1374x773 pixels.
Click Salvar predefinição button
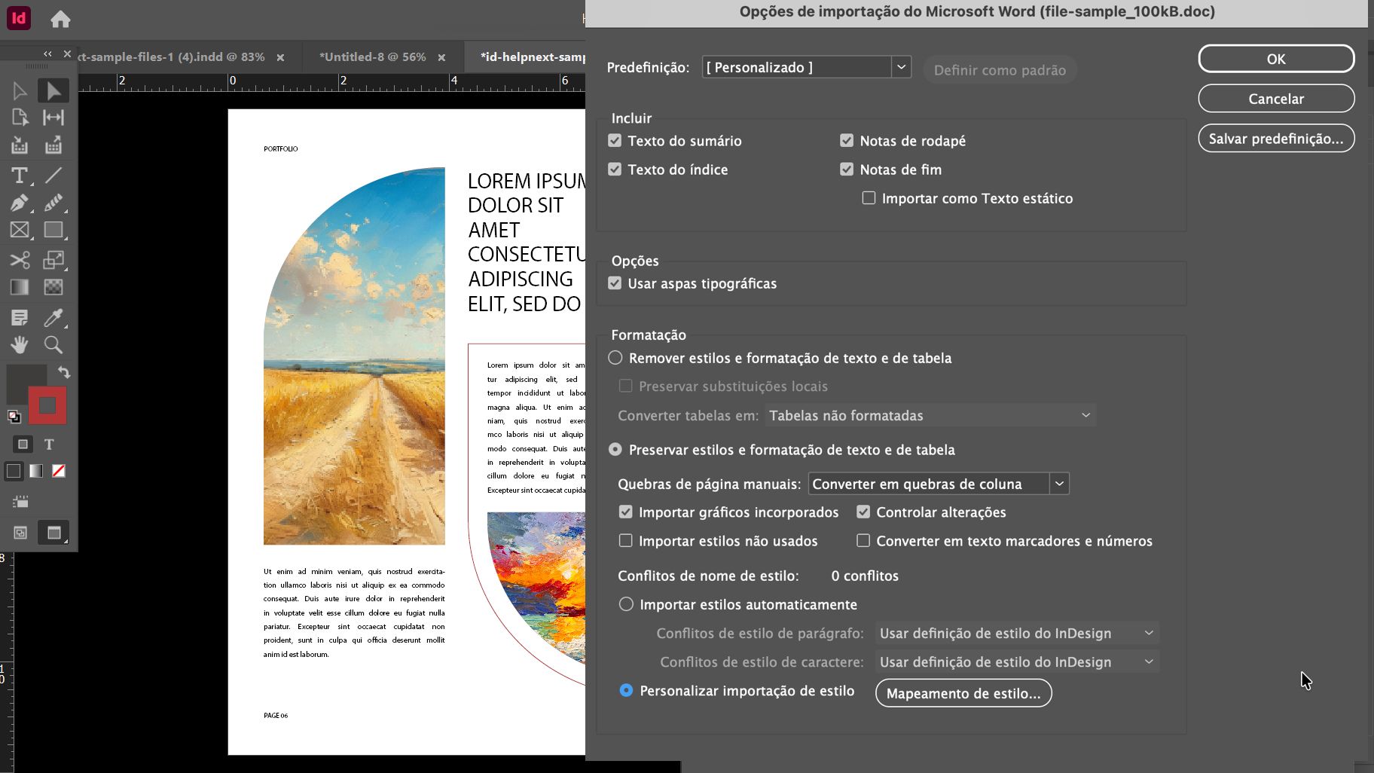(1276, 139)
